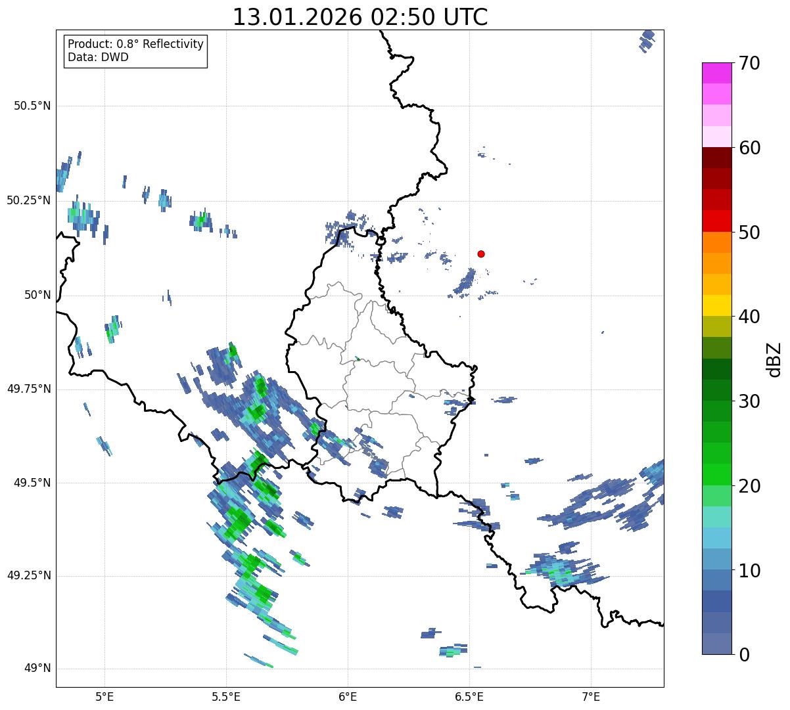The image size is (790, 710).
Task: Click the dBZ colorbar axis label
Action: [x=774, y=359]
